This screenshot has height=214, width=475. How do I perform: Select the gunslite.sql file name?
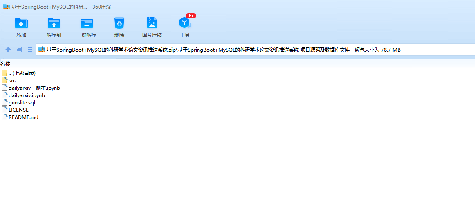[x=22, y=102]
